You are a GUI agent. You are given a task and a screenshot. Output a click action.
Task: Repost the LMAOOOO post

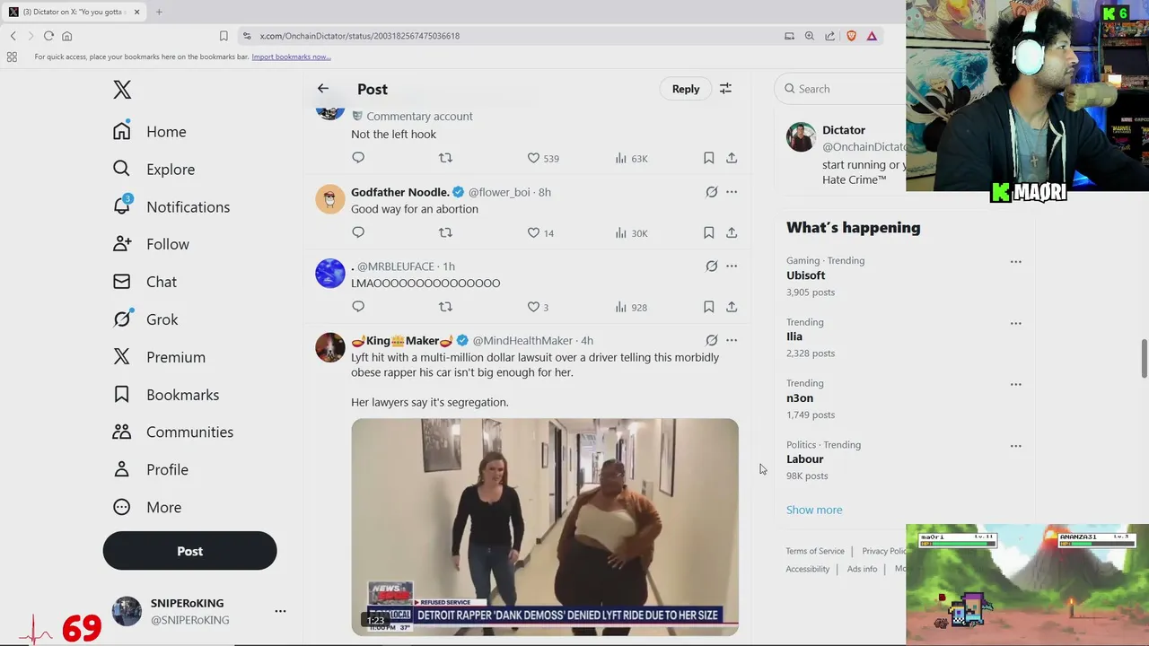point(445,307)
